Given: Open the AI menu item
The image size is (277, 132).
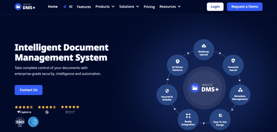Looking at the screenshot, I should pos(71,7).
